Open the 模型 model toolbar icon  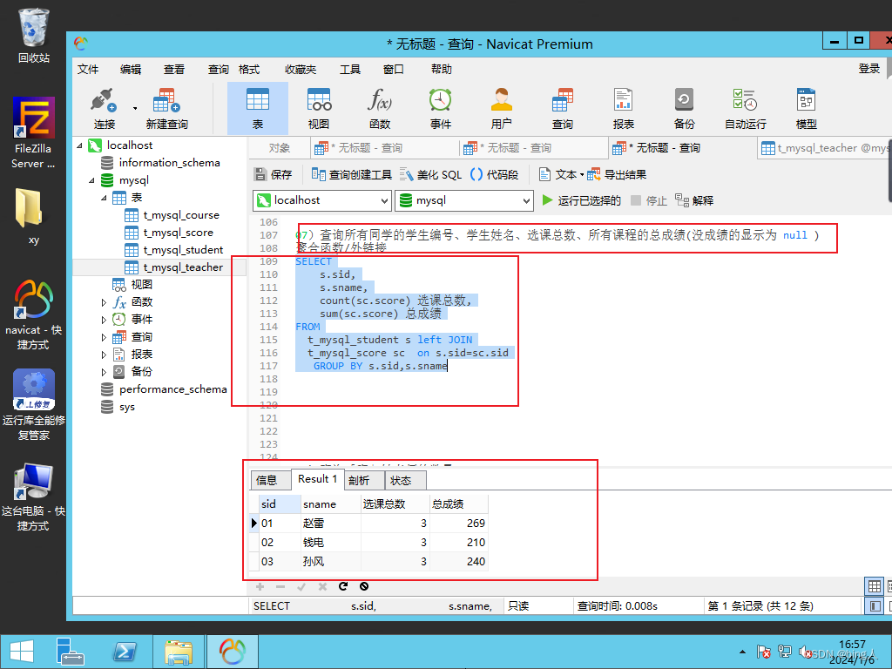pos(806,109)
